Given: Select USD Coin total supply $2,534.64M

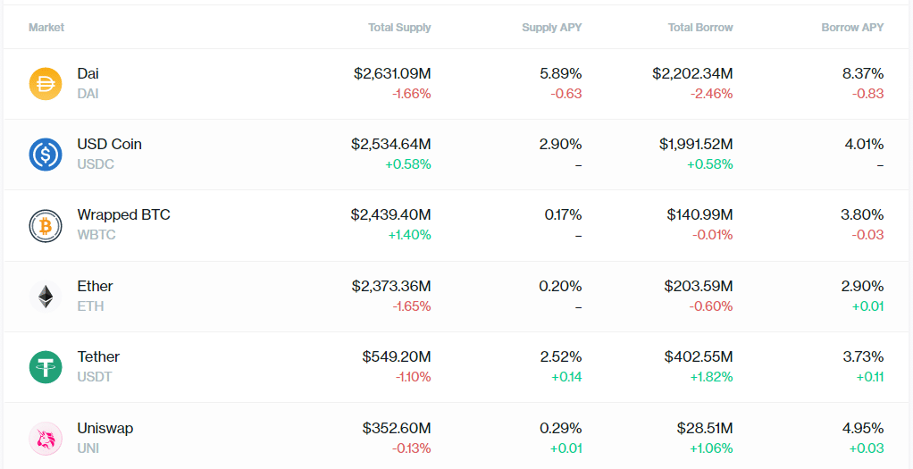Looking at the screenshot, I should click(x=391, y=144).
